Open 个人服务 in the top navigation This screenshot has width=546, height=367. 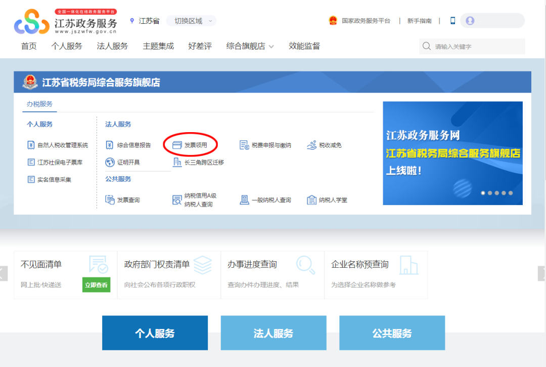coord(67,46)
